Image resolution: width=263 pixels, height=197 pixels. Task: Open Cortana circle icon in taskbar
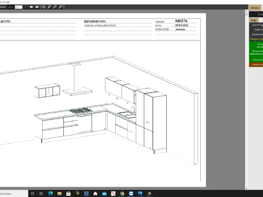(32, 194)
